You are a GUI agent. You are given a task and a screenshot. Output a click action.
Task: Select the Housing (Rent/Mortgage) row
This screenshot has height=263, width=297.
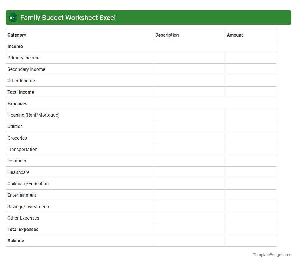[x=33, y=115]
